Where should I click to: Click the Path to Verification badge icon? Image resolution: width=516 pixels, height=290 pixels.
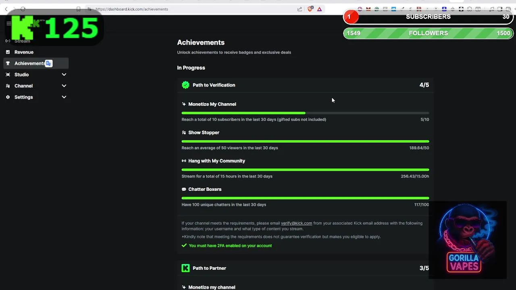(185, 85)
